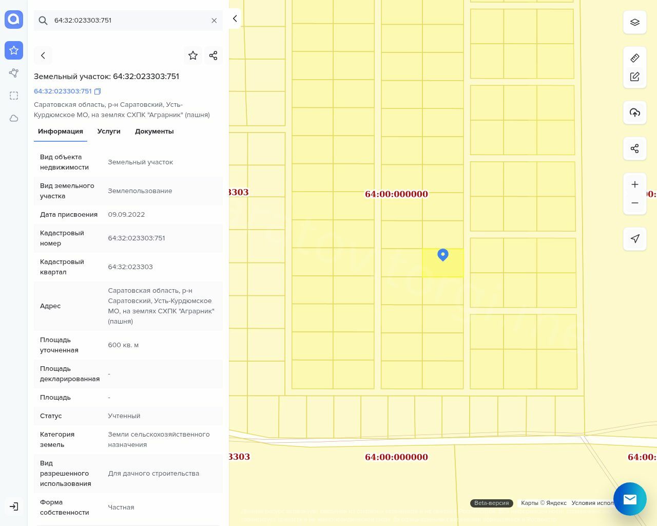Click the cadastral number search field
The height and width of the screenshot is (526, 657).
[x=128, y=21]
